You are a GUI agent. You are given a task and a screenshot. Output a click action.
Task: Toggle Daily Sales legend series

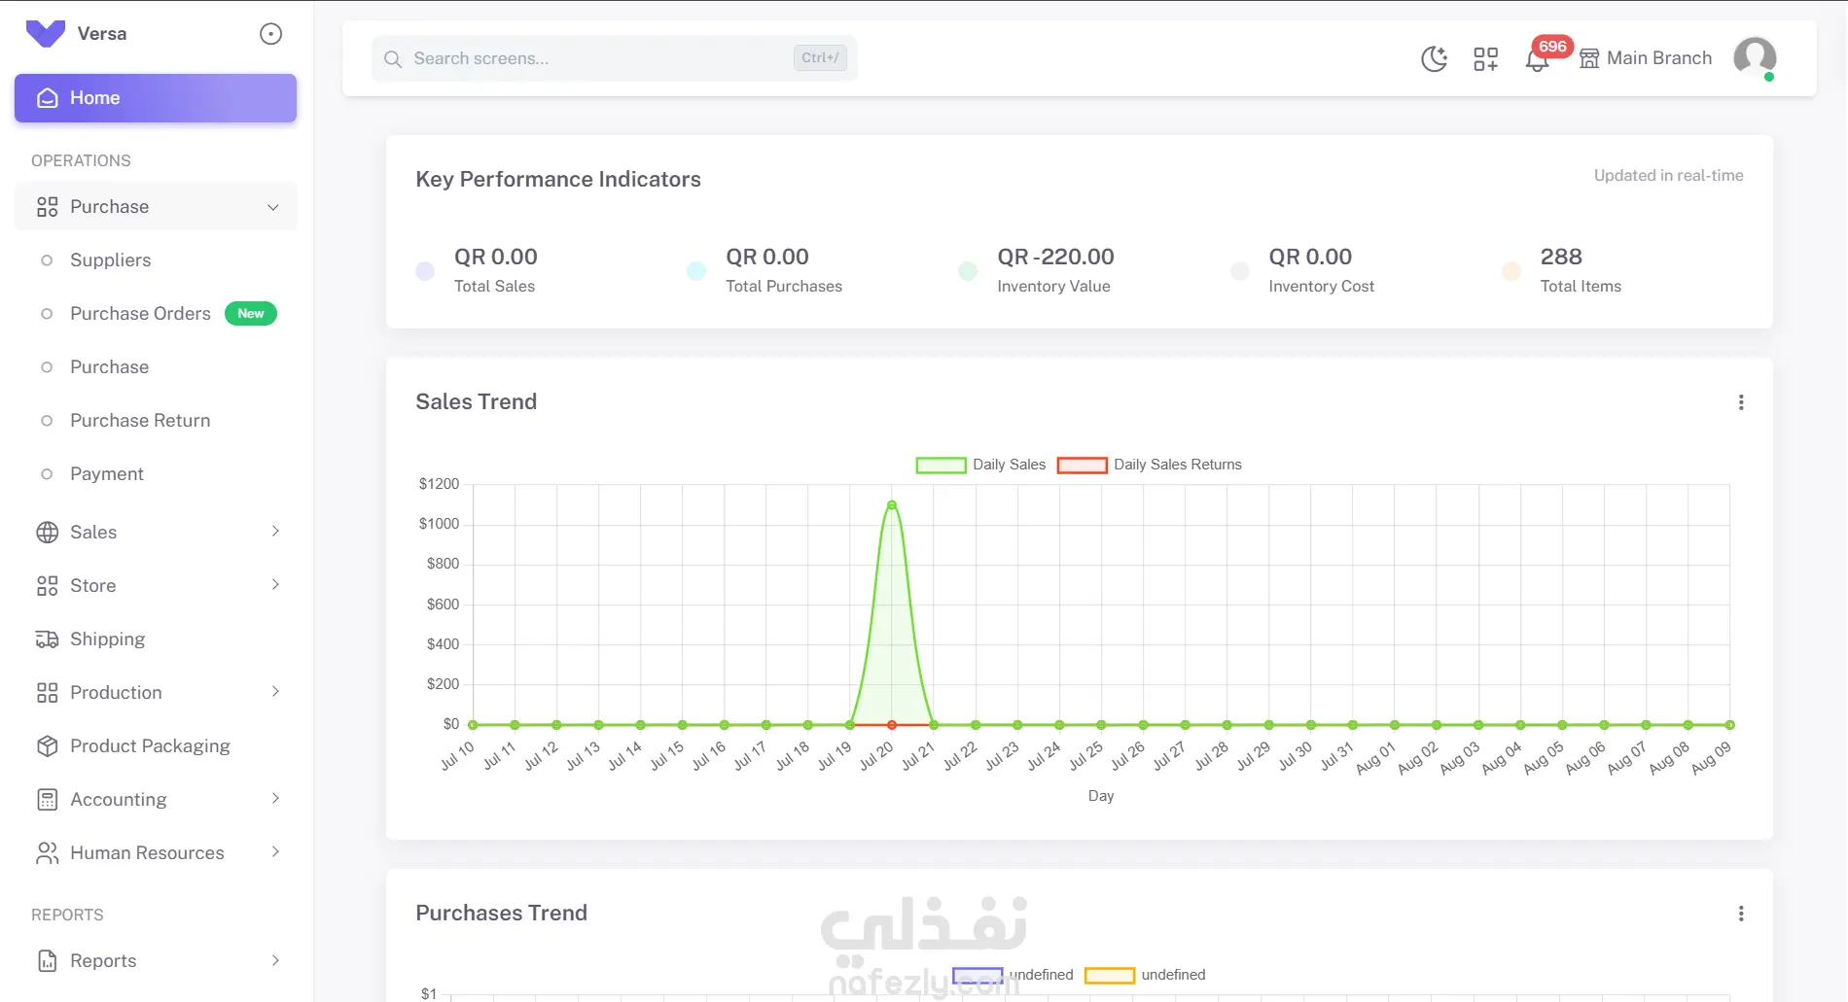(980, 465)
